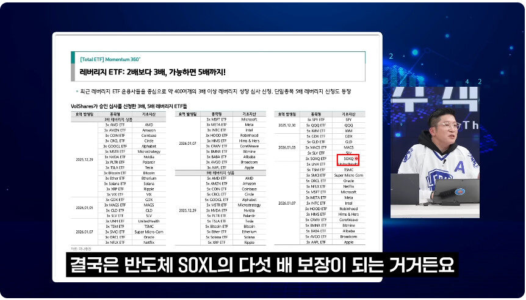Click the '5배 레버리지 상품' section header row

220,173
